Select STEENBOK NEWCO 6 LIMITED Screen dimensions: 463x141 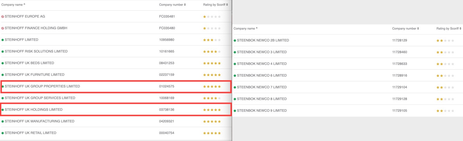pos(262,75)
